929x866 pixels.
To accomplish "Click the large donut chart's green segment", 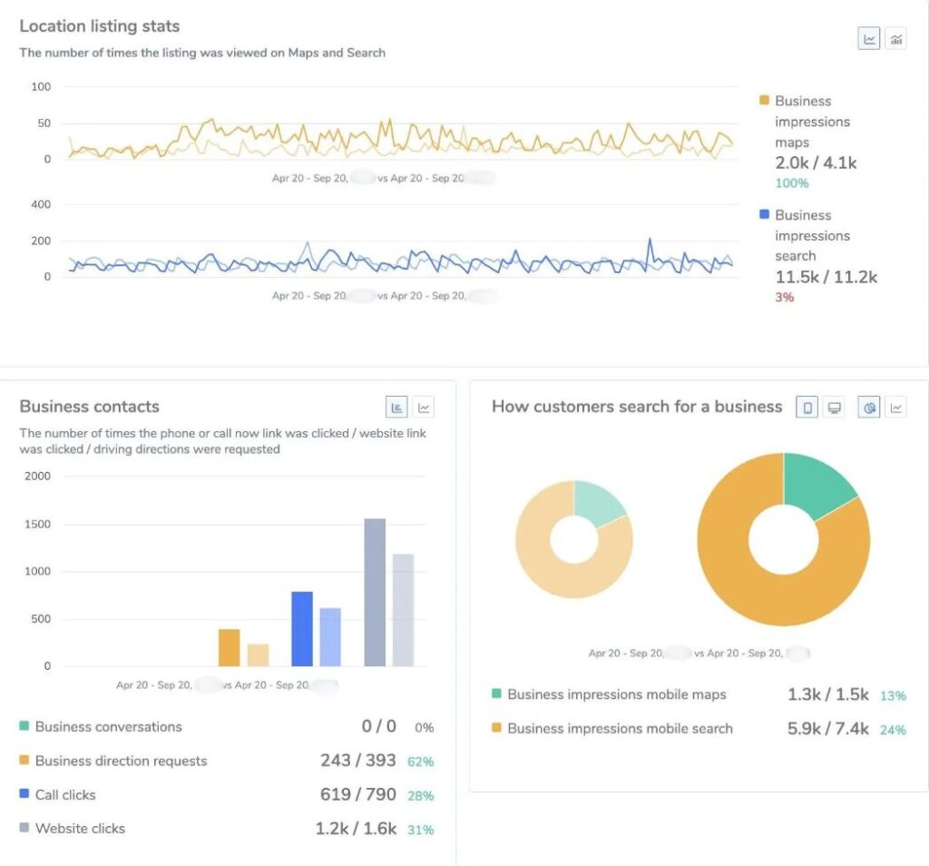I will click(817, 483).
